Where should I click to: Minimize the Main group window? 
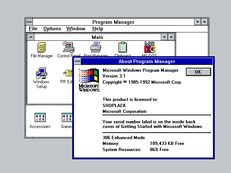click(165, 37)
